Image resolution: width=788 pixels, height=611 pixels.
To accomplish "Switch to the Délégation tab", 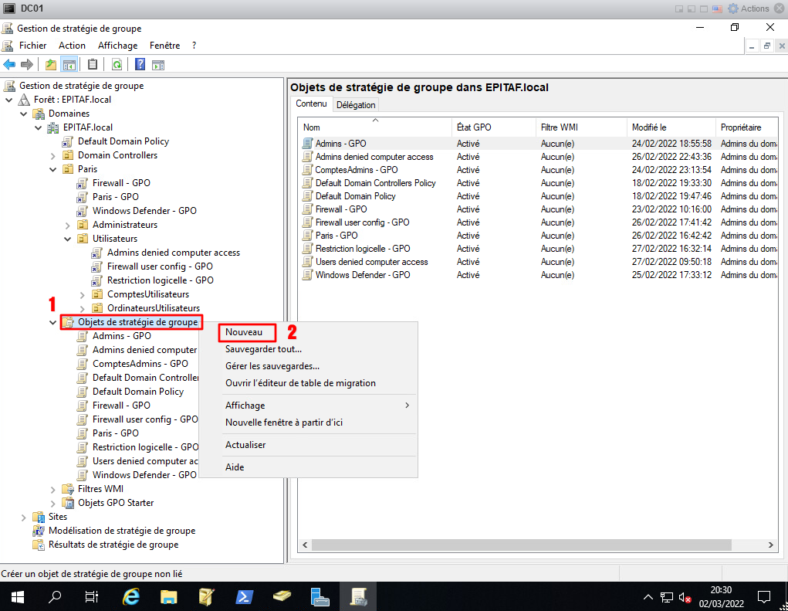I will [356, 104].
